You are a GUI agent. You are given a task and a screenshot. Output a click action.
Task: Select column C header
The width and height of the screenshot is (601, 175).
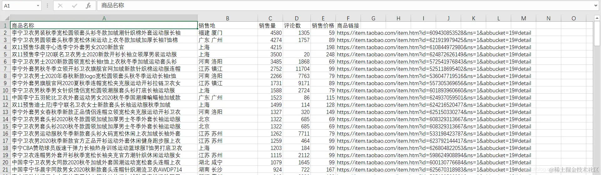click(270, 18)
